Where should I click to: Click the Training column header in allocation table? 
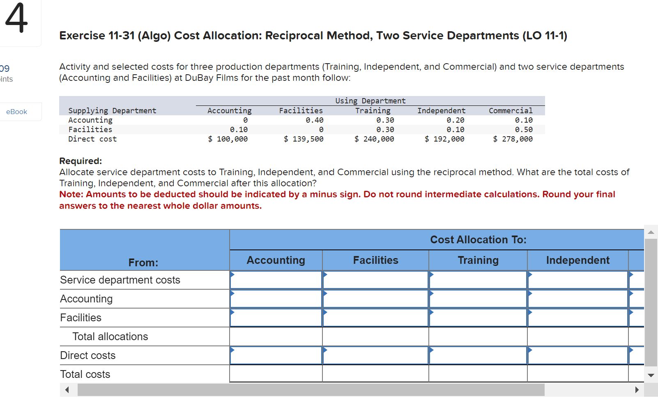pos(478,260)
